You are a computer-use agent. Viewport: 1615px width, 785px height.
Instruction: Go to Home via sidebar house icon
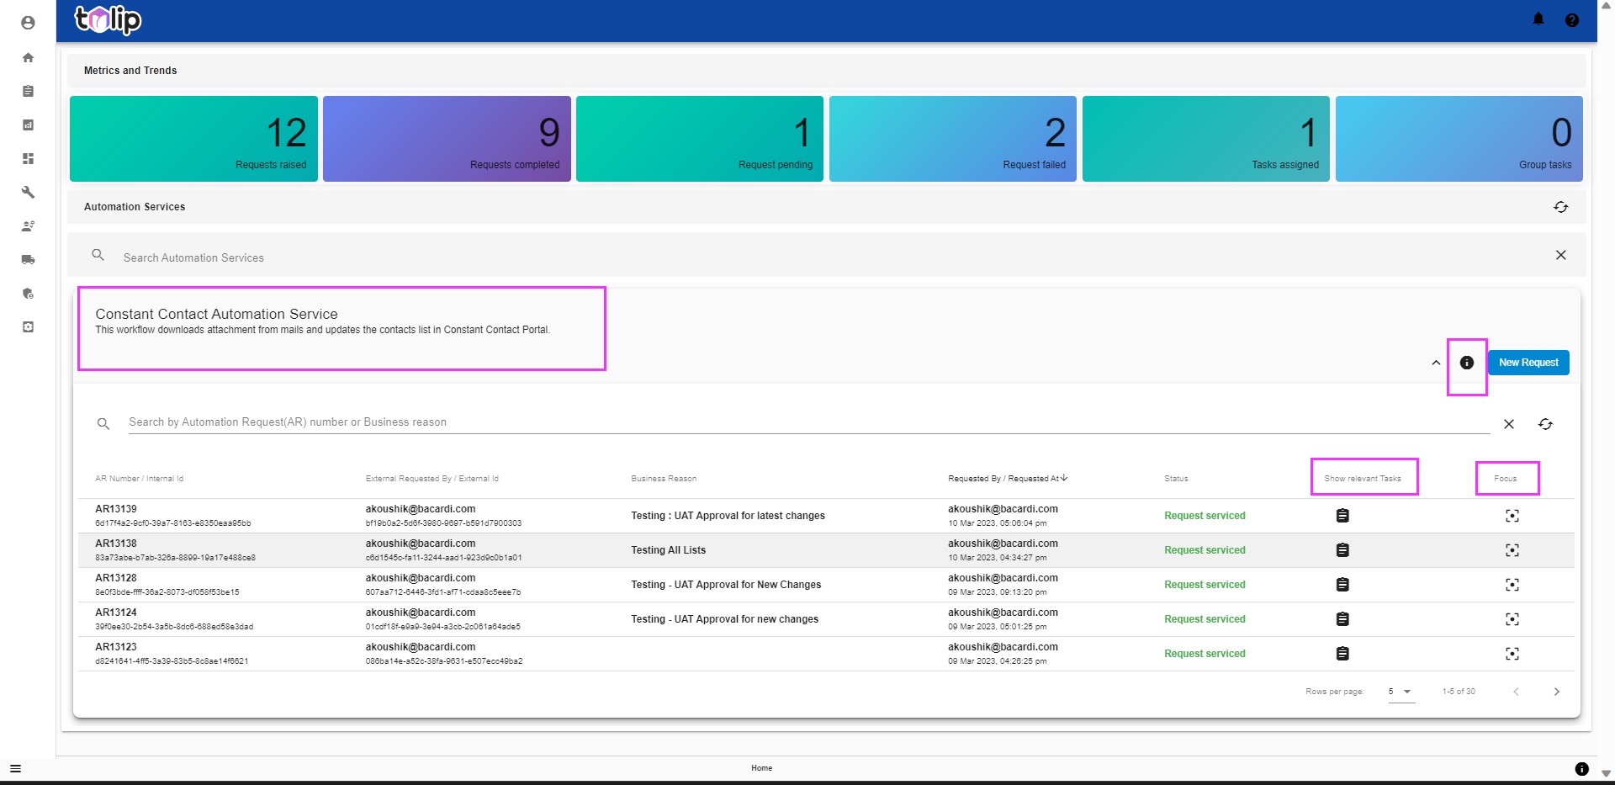(28, 57)
